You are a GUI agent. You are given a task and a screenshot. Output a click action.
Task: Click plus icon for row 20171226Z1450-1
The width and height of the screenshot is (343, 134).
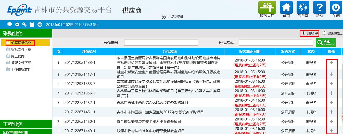(332, 121)
